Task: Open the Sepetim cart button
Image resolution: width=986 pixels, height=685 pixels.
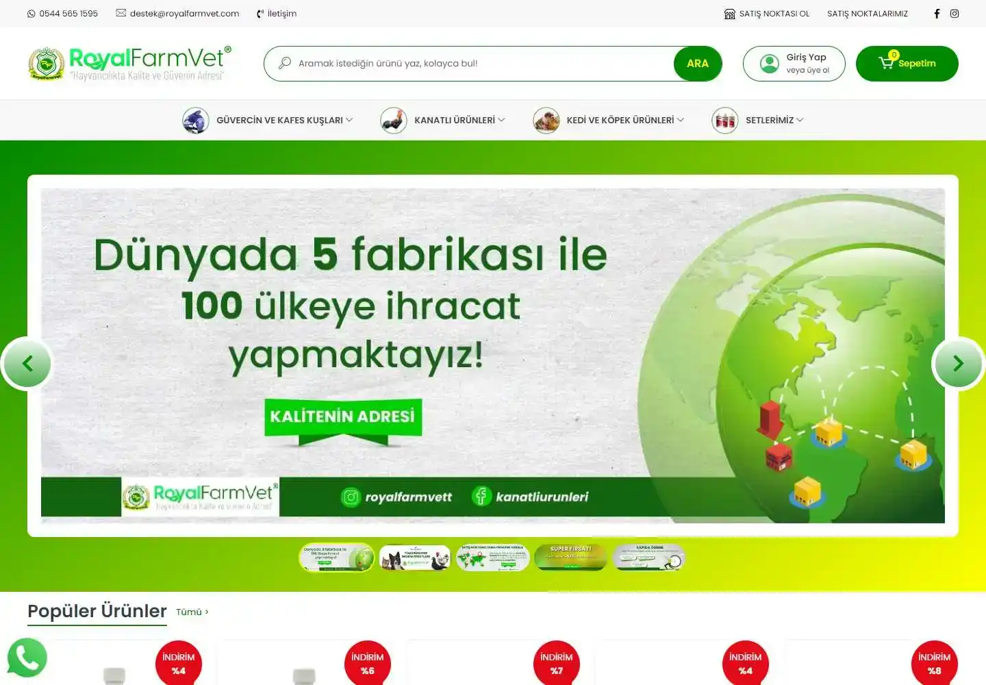Action: (907, 64)
